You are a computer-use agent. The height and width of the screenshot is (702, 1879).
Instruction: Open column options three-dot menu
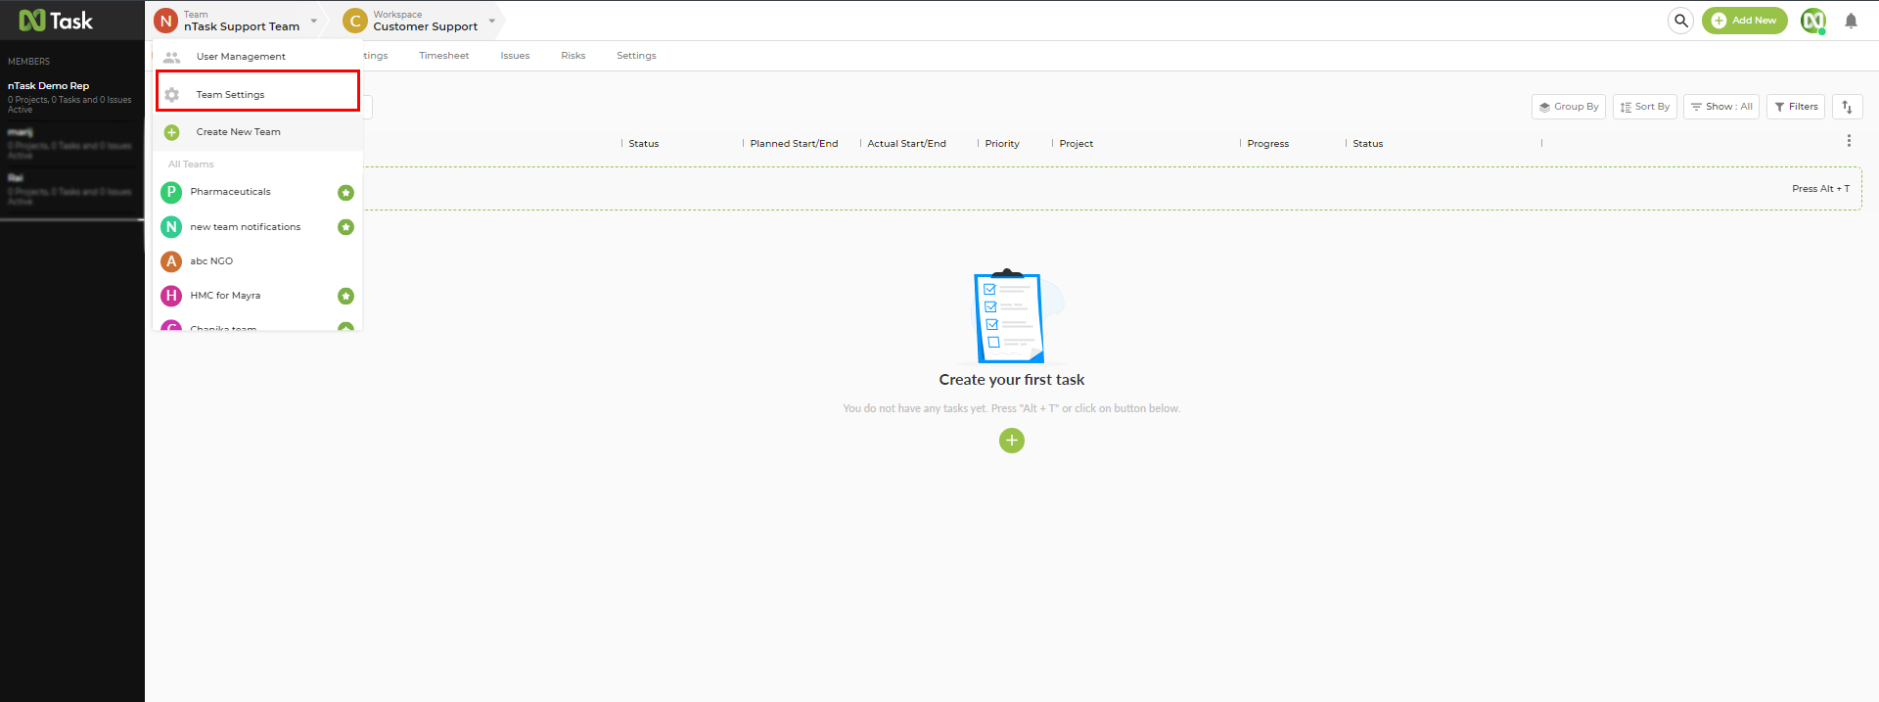[x=1849, y=141]
